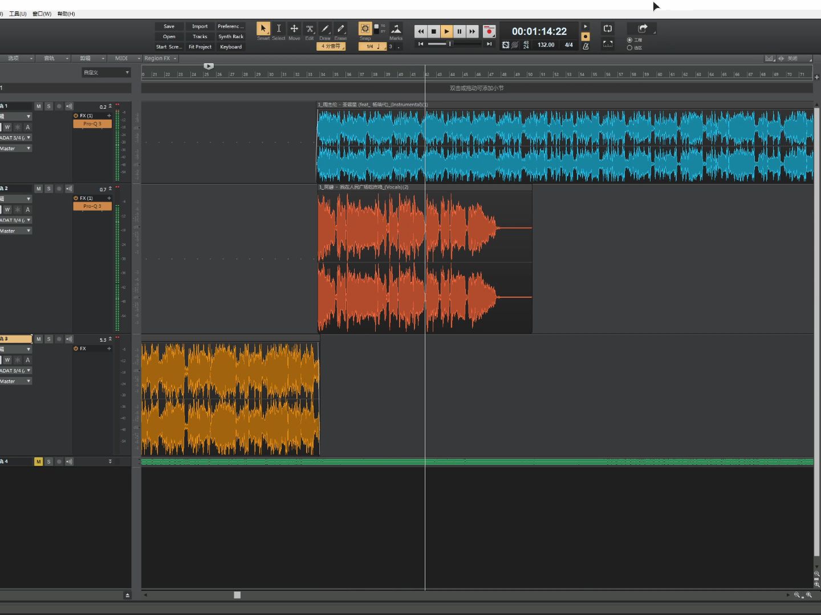The height and width of the screenshot is (615, 821).
Task: Click the tempo value 132.00
Action: [546, 45]
